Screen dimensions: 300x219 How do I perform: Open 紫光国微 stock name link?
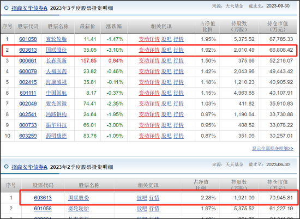pos(56,104)
